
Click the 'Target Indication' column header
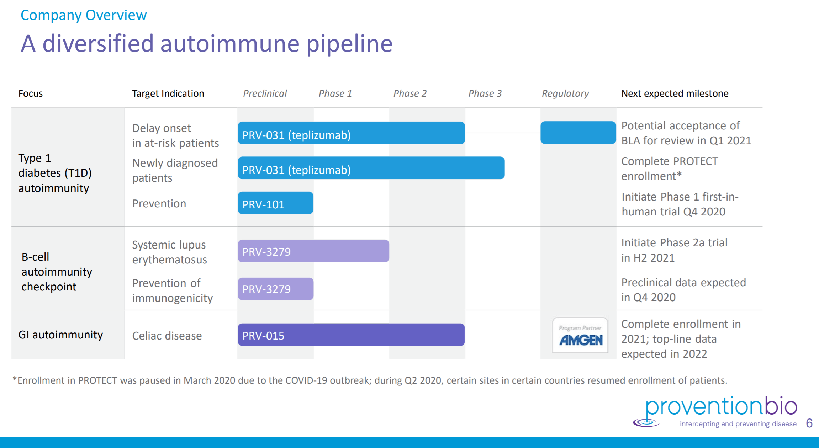point(168,94)
